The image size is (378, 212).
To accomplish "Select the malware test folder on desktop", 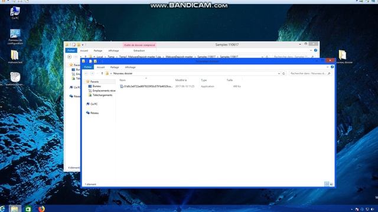I will pos(15,57).
